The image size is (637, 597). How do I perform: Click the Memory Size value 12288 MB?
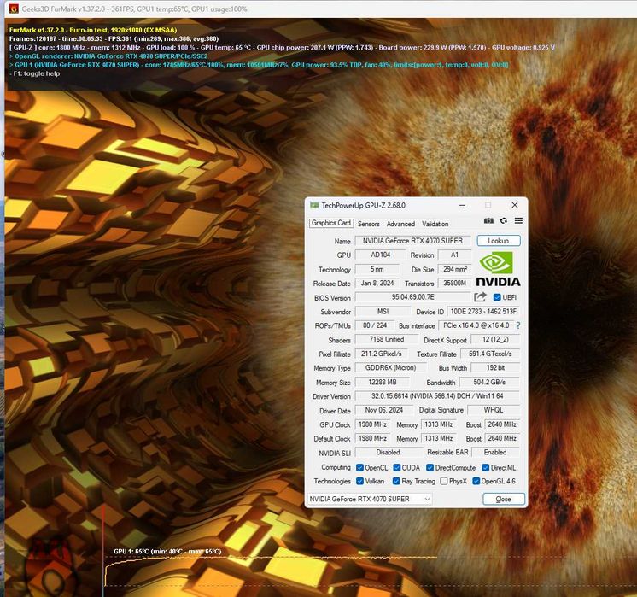[383, 382]
